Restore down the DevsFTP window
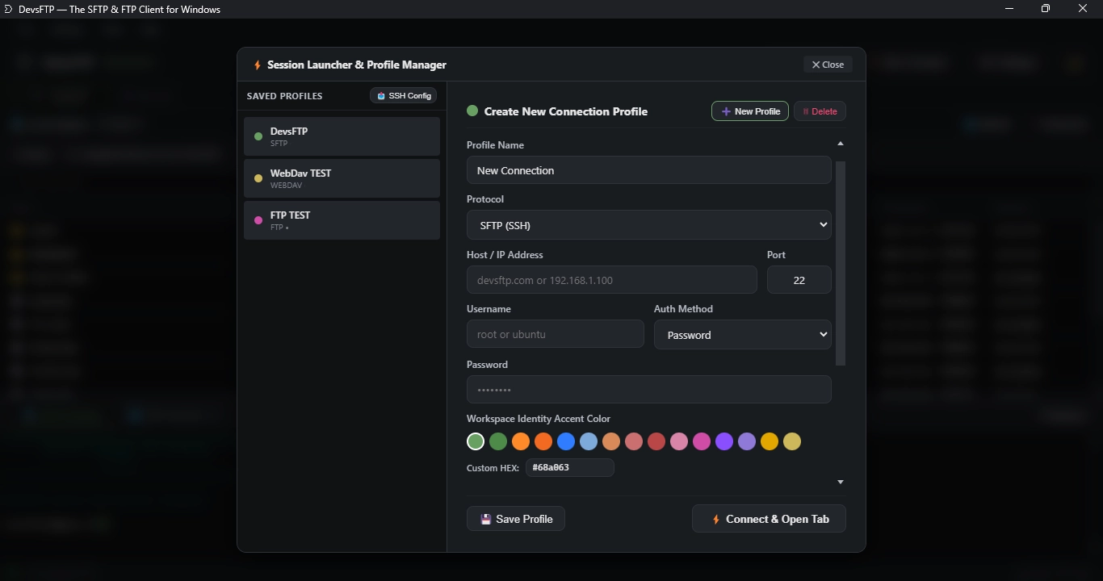Viewport: 1103px width, 581px height. tap(1046, 9)
